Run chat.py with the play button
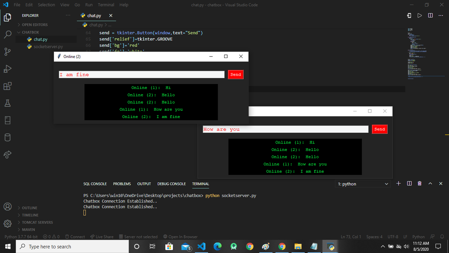The image size is (449, 253). tap(420, 15)
